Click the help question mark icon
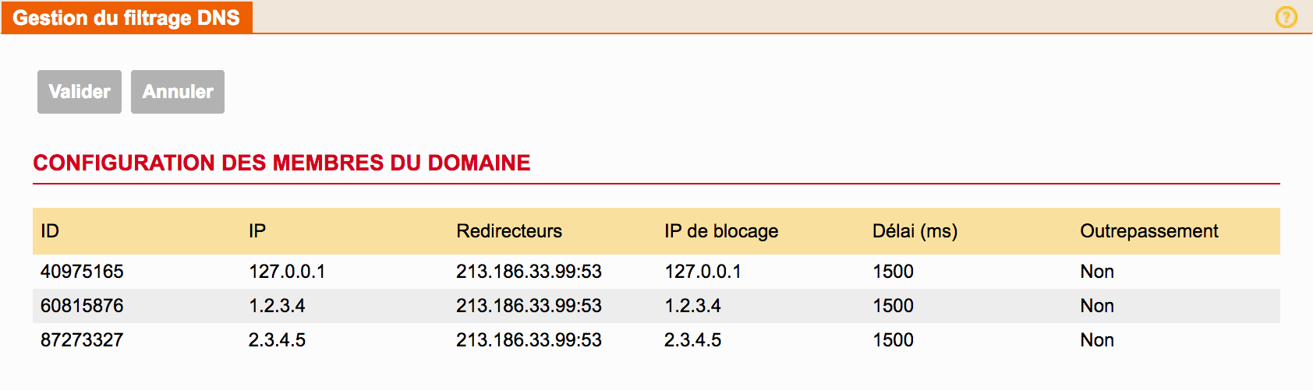The width and height of the screenshot is (1313, 390). (x=1286, y=16)
